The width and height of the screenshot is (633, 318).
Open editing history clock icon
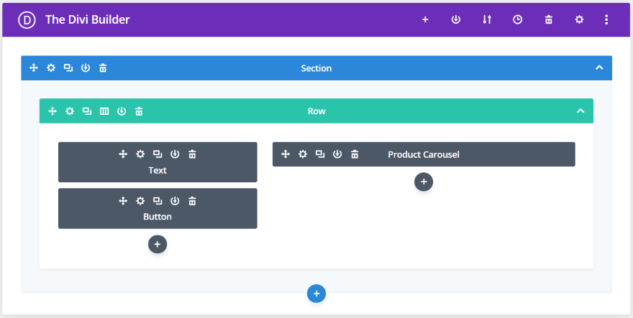(x=518, y=20)
